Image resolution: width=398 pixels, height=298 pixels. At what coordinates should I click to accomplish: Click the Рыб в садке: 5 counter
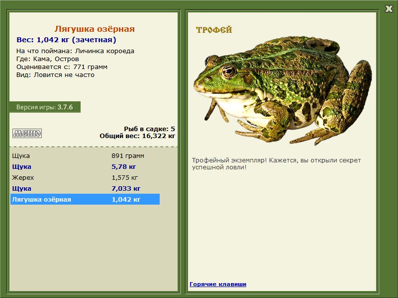point(149,129)
